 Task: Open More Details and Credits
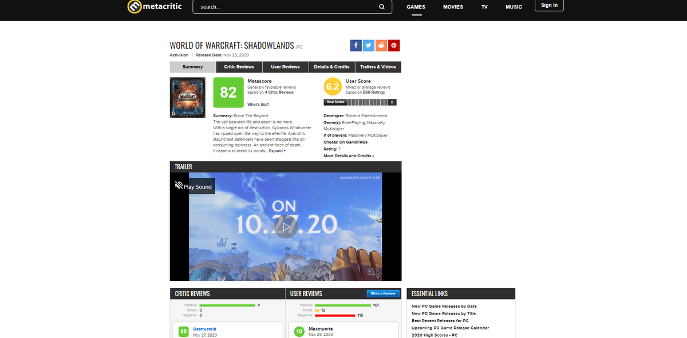349,156
